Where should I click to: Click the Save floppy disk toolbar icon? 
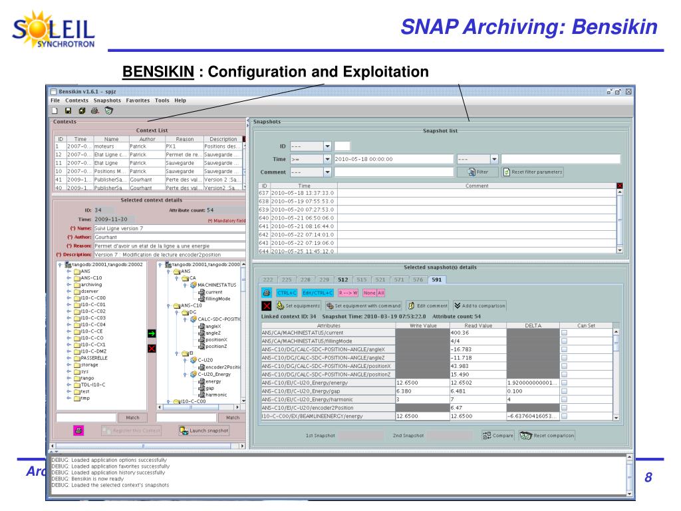[x=68, y=111]
